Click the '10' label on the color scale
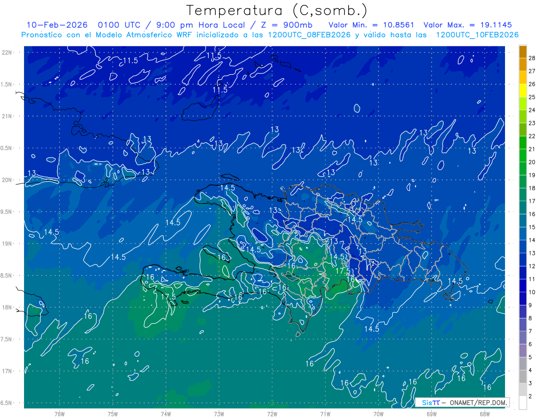 532,292
